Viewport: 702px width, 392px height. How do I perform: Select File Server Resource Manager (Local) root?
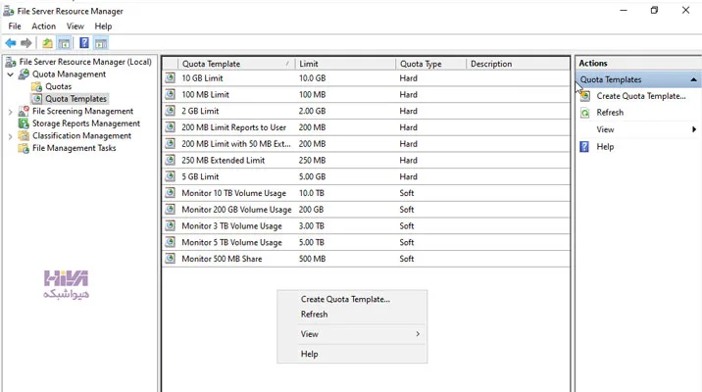(x=85, y=62)
